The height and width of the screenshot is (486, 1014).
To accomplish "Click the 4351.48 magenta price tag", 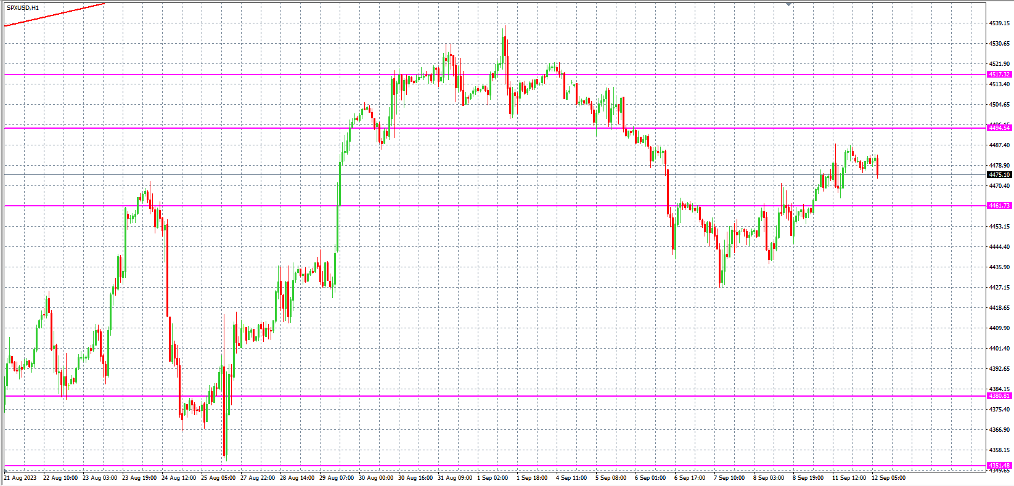I will 999,466.
